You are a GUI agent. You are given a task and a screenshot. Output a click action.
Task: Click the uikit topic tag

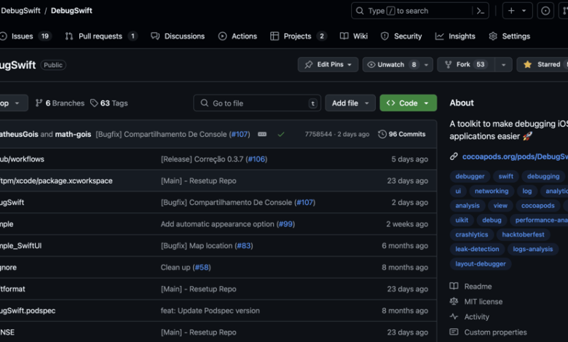click(462, 220)
